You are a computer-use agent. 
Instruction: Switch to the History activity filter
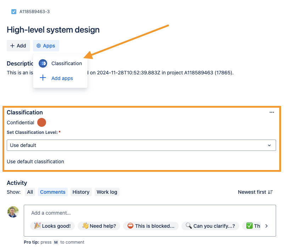point(81,192)
